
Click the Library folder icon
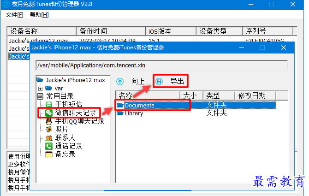pyautogui.click(x=120, y=113)
